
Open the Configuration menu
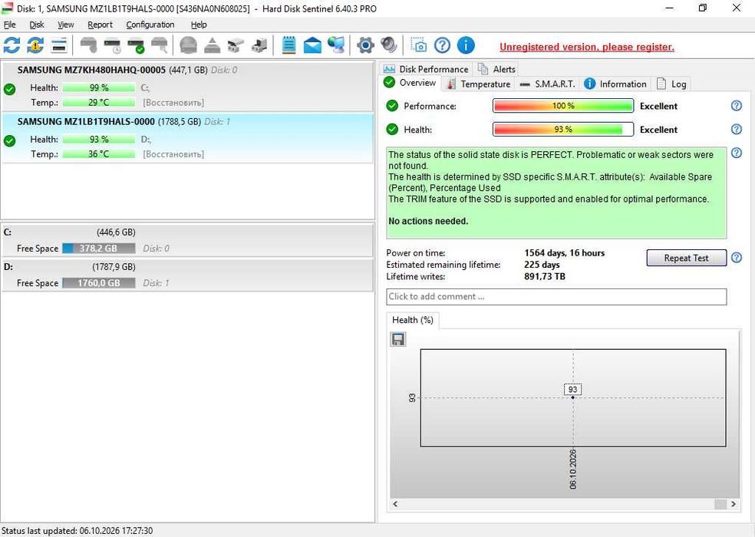(150, 25)
